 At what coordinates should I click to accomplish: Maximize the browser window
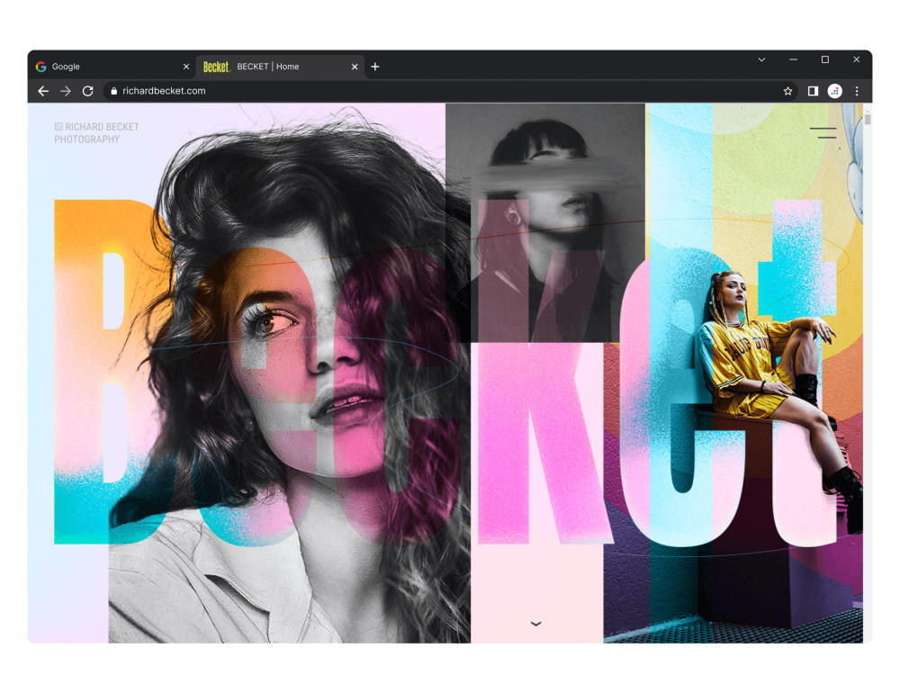click(824, 59)
